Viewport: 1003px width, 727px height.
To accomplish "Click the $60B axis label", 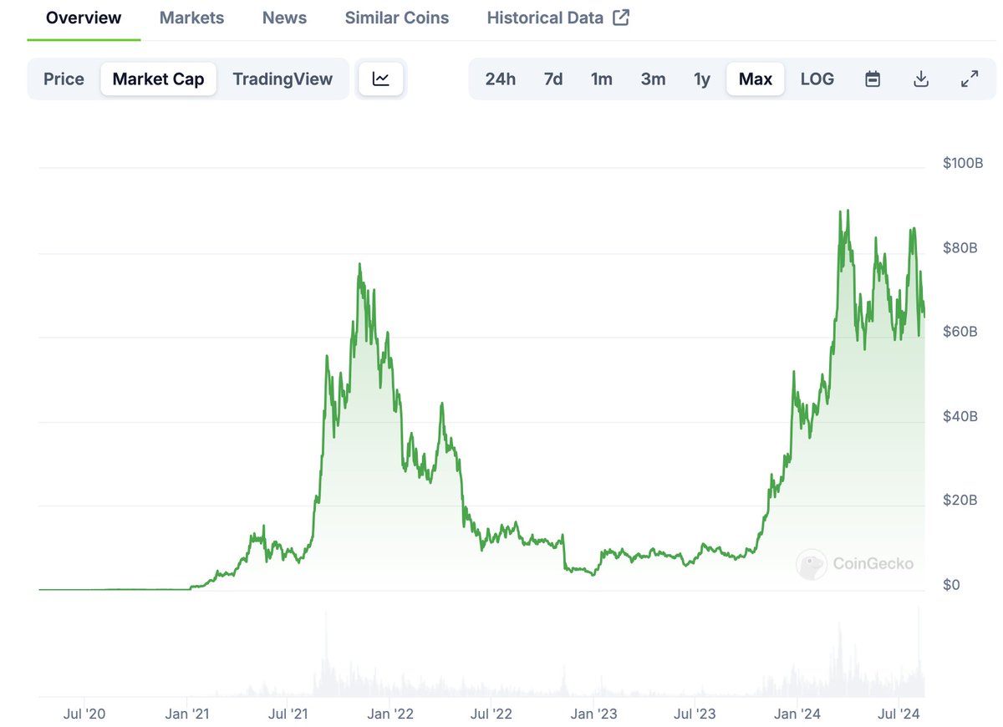I will [x=960, y=332].
